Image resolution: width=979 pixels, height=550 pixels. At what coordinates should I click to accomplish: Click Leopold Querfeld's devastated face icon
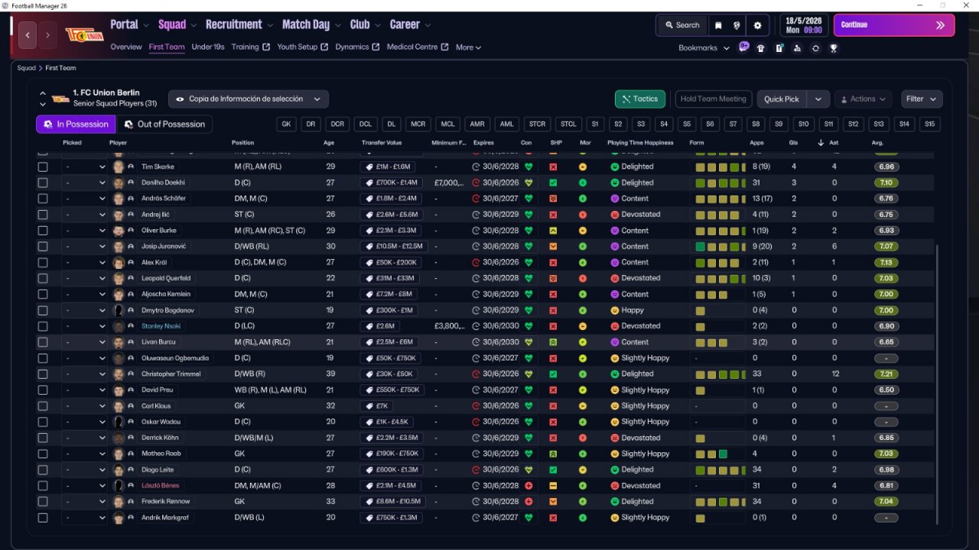pyautogui.click(x=614, y=278)
